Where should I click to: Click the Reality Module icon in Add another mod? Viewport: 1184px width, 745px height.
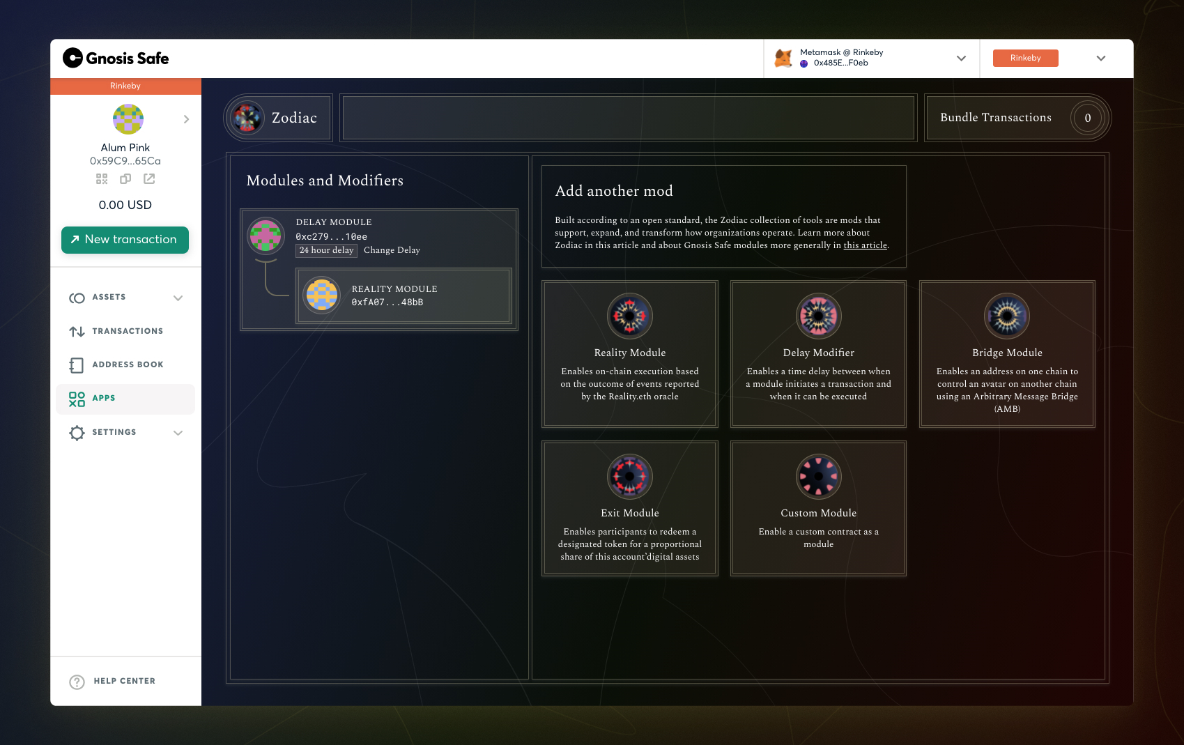point(629,316)
